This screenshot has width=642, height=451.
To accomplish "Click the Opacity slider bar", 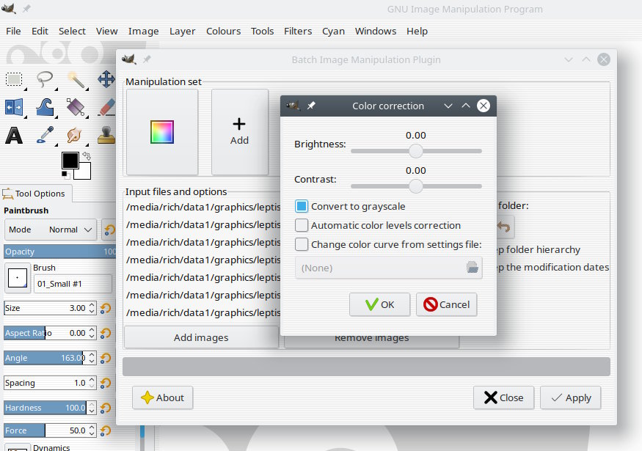I will point(59,252).
